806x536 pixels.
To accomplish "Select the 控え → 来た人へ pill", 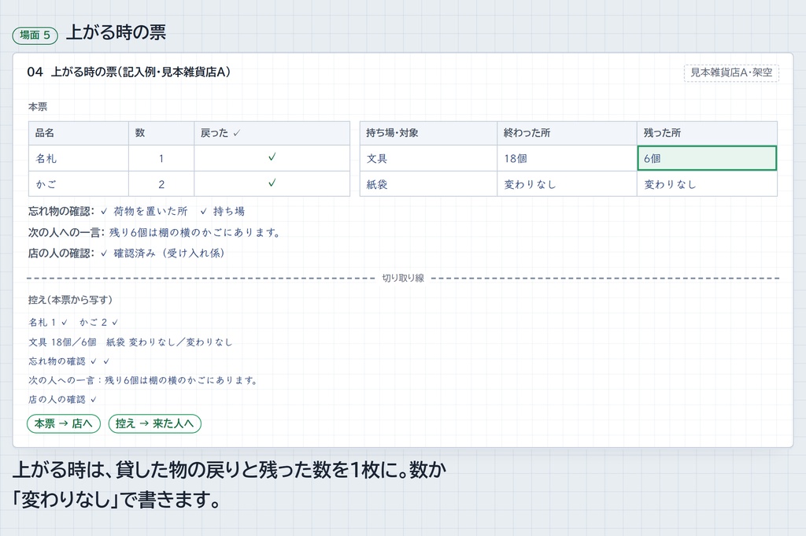I will point(155,423).
